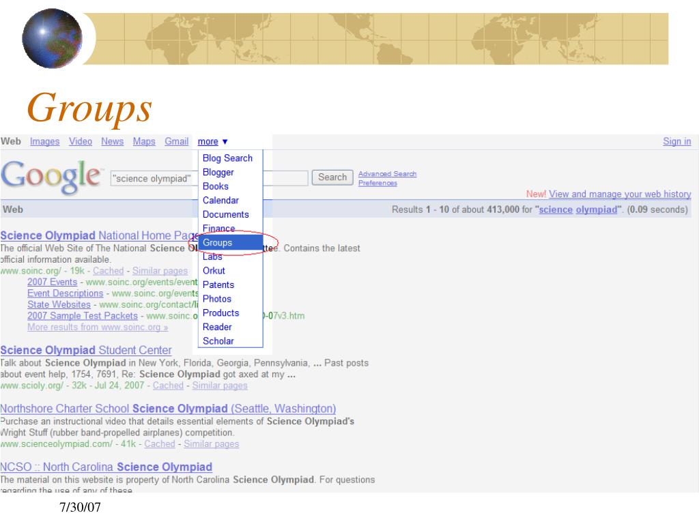Open Science Olympiad Student Center result
The height and width of the screenshot is (524, 699).
click(85, 350)
